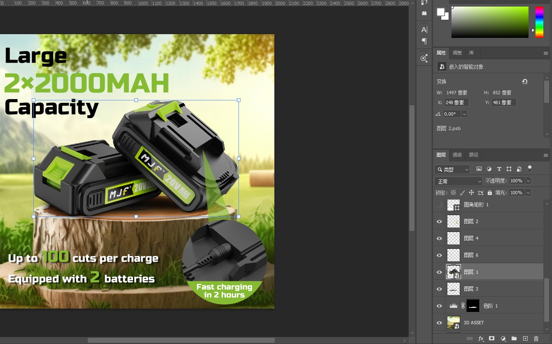Open the rotation angle dropdown arrow

click(x=464, y=114)
